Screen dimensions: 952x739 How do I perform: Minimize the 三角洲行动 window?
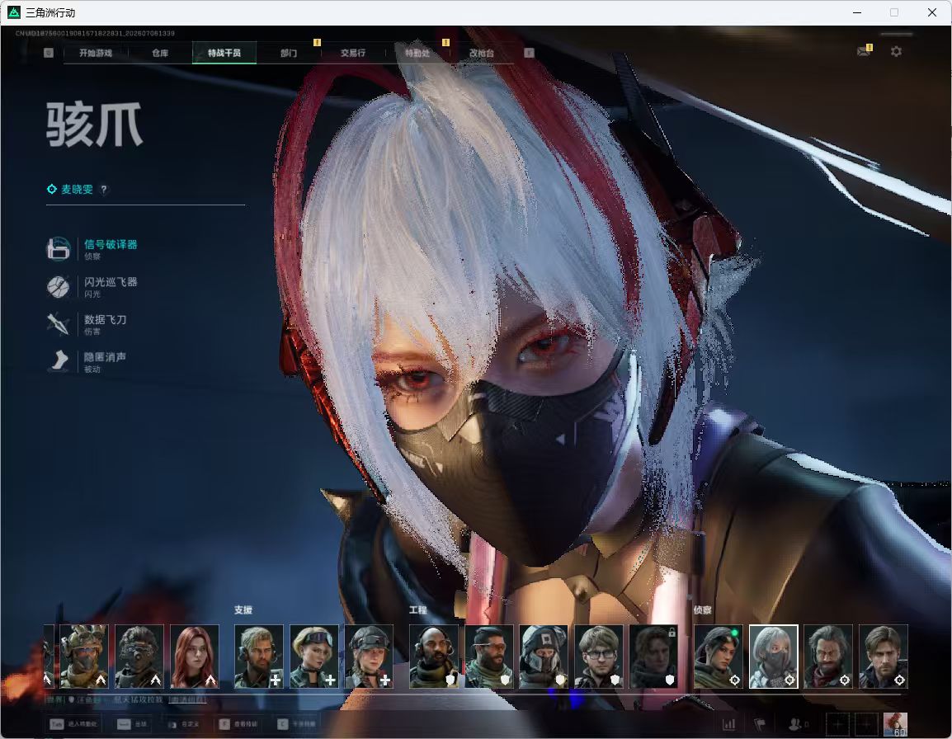[x=857, y=12]
